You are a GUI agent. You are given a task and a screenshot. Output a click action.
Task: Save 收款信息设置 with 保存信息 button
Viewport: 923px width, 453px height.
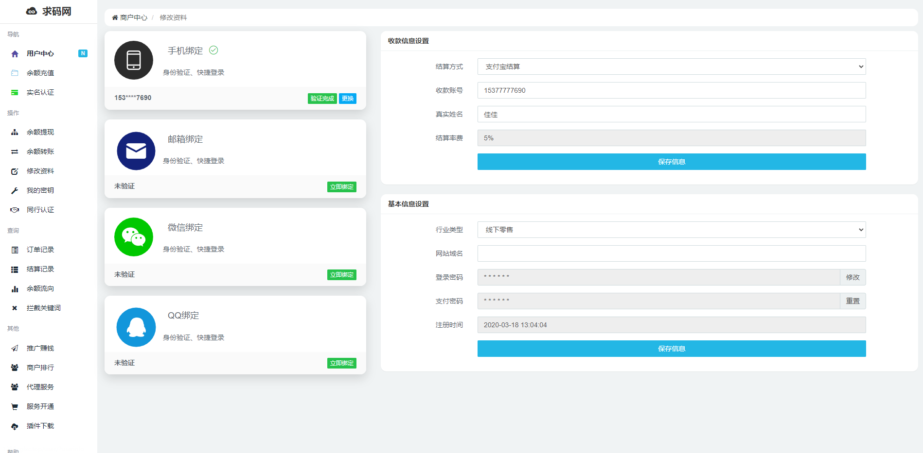(672, 162)
